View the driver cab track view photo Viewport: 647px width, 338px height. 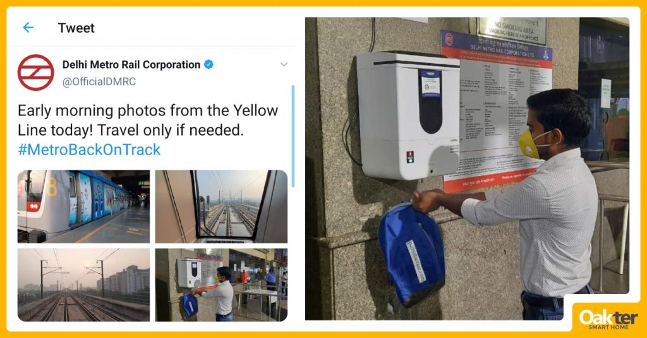tap(221, 207)
